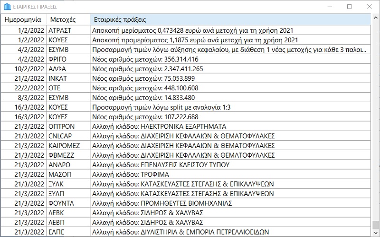Image resolution: width=380 pixels, height=237 pixels.
Task: Click Νέος αριθμός μετοχών: 14.833.480
Action: pyautogui.click(x=230, y=98)
